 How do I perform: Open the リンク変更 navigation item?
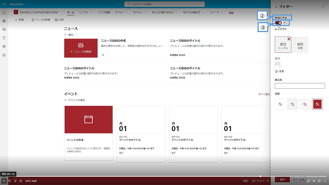click(104, 12)
